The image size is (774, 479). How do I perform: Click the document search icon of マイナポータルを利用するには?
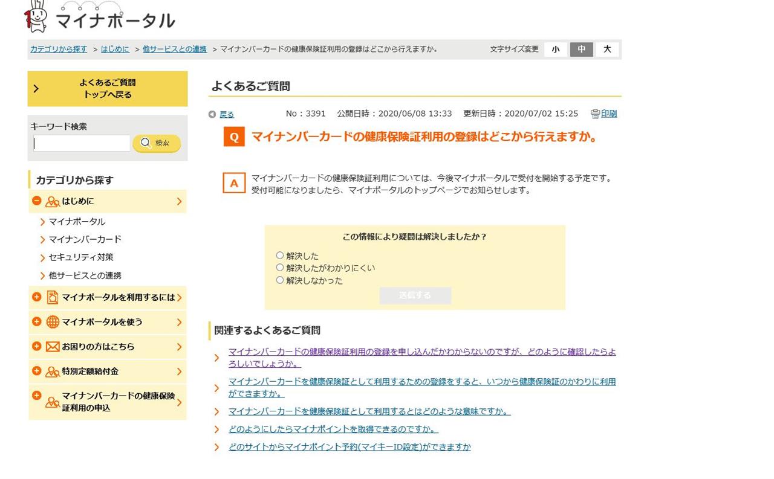[53, 297]
